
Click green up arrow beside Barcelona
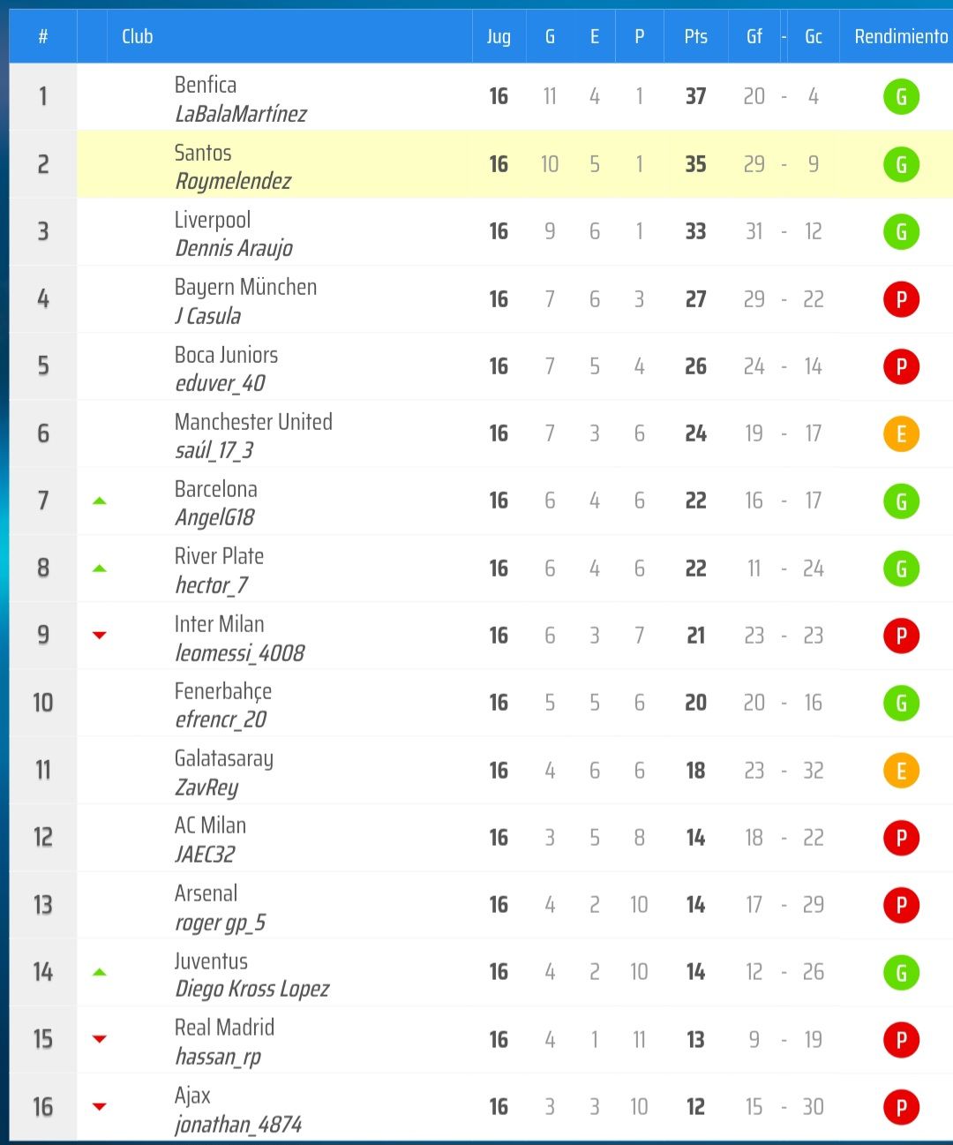[x=100, y=501]
